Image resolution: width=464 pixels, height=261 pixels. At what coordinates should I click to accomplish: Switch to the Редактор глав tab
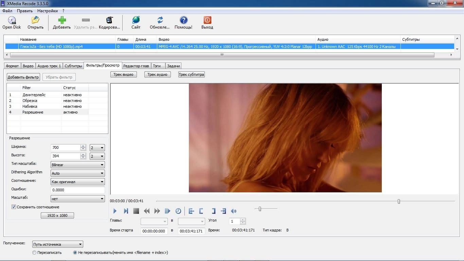point(136,66)
